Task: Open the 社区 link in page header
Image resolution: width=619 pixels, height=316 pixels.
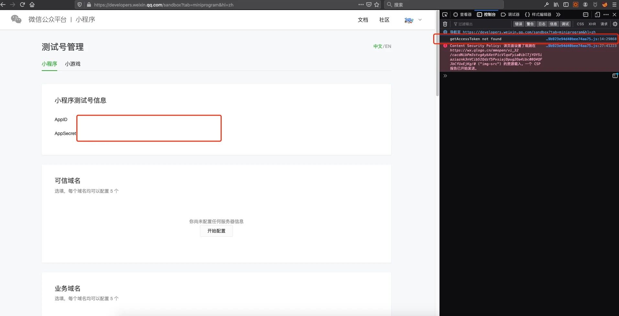Action: (384, 20)
